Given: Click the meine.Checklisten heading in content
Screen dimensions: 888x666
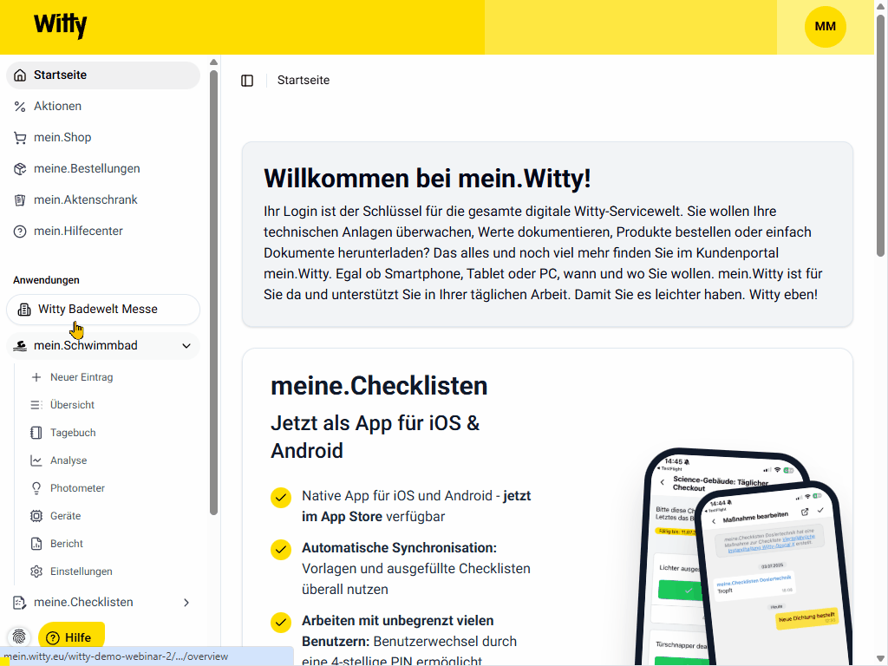Looking at the screenshot, I should click(x=379, y=386).
